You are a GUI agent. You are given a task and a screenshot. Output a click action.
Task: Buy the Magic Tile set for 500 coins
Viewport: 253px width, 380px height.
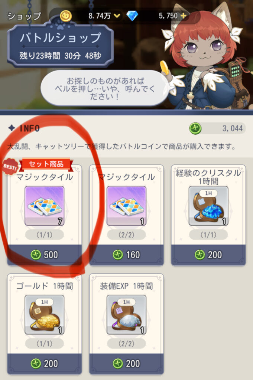(44, 255)
